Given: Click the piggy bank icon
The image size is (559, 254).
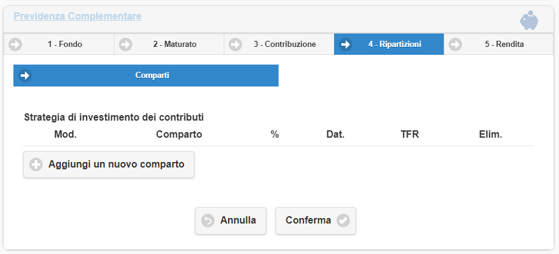Looking at the screenshot, I should pyautogui.click(x=529, y=20).
